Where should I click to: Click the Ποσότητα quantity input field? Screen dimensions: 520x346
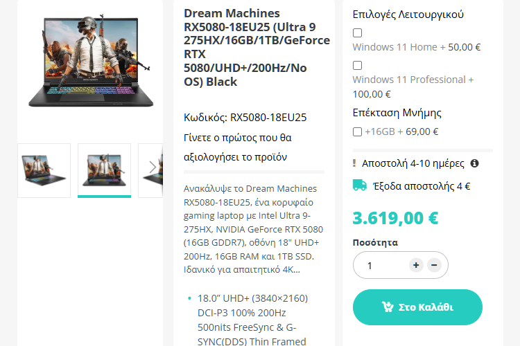click(381, 265)
